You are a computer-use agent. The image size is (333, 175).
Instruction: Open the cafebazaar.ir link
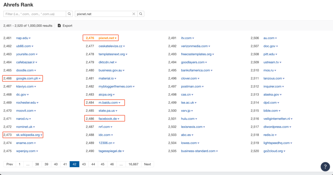[25, 62]
